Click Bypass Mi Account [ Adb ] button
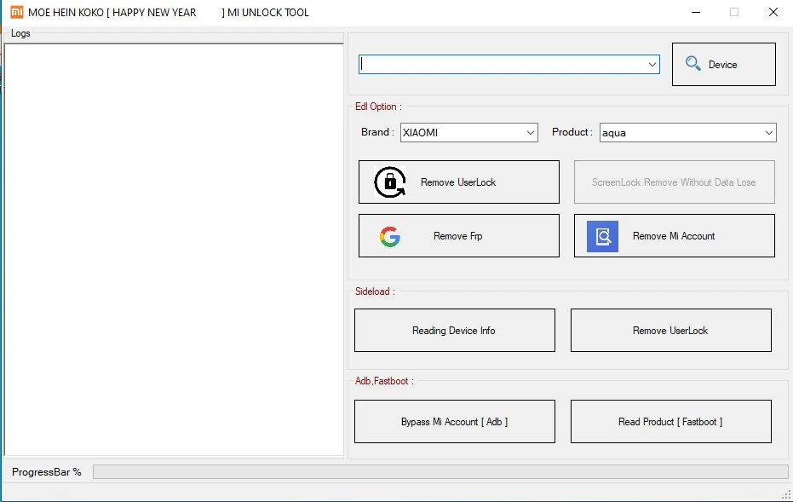This screenshot has height=502, width=793. [x=455, y=422]
